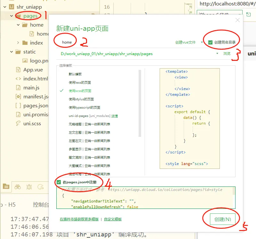The height and width of the screenshot is (239, 256).
Task: Toggle the 在pages.json中注册 checkbox
Action: 59,182
